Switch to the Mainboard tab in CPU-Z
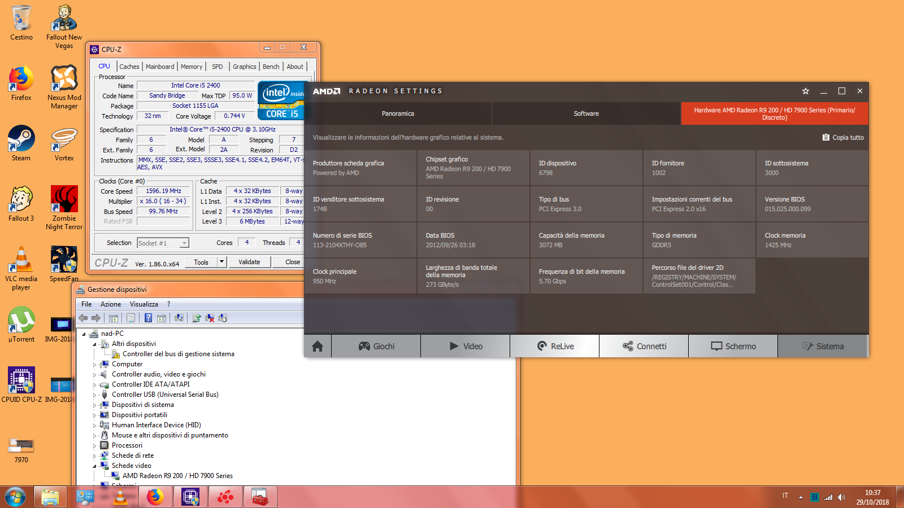This screenshot has height=508, width=904. [x=160, y=67]
